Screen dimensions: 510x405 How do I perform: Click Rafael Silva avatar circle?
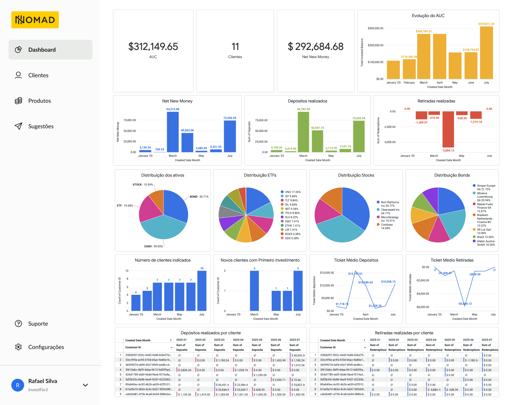(x=18, y=385)
